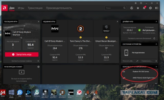Click warning icon under The Division 2
This screenshot has width=164, height=100.
pyautogui.click(x=80, y=37)
